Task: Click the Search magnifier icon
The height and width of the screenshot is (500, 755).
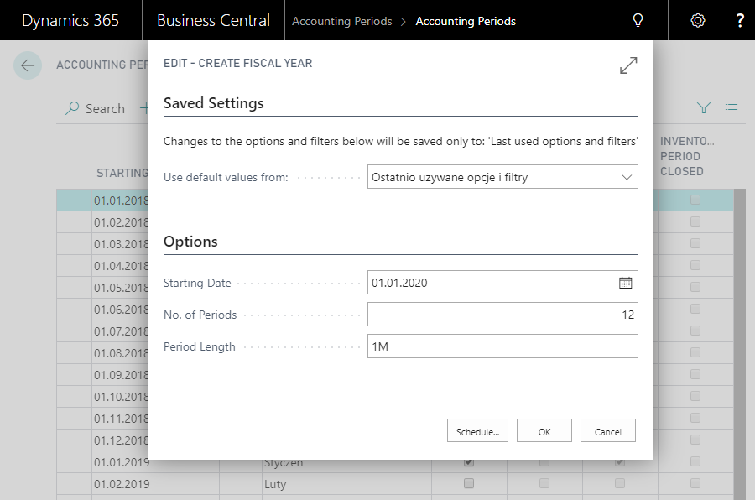Action: 72,108
